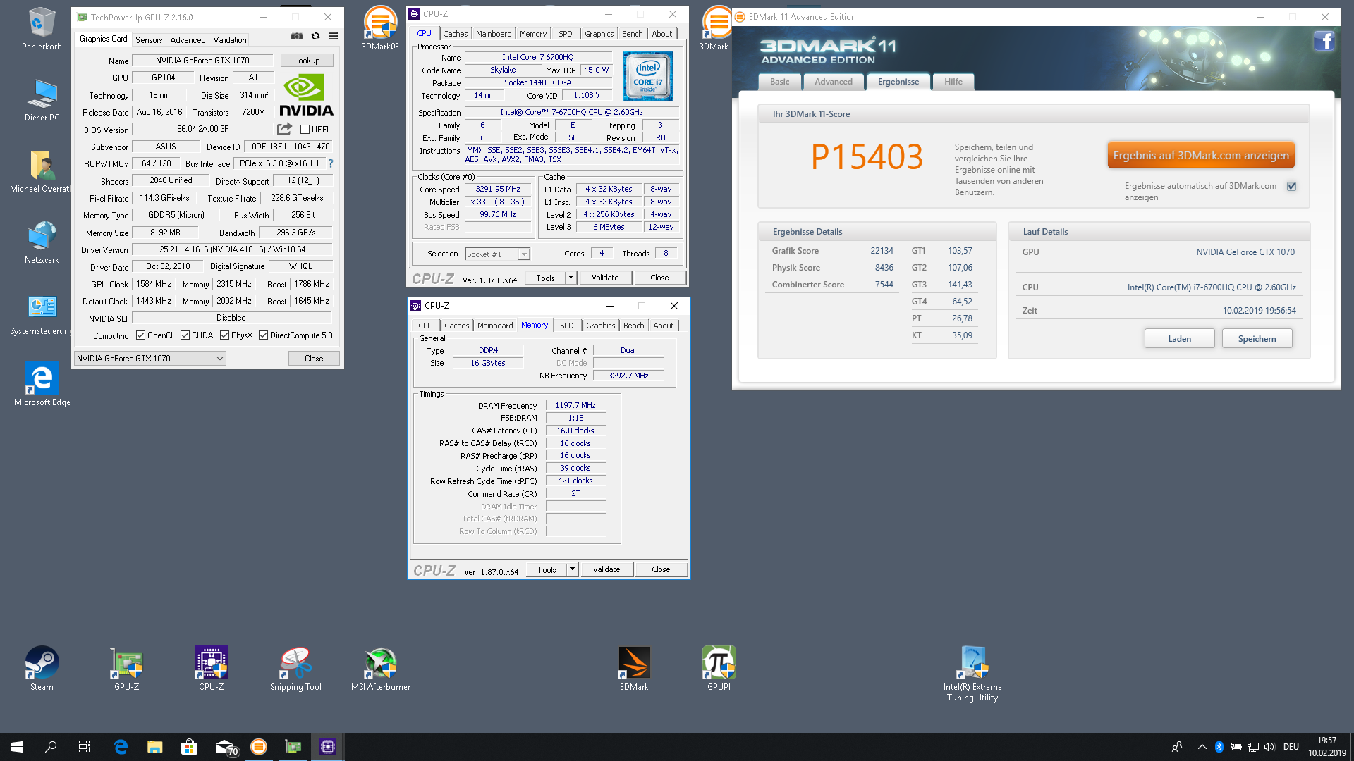Click the BIOS version share/export icon
The image size is (1354, 761).
(x=284, y=129)
